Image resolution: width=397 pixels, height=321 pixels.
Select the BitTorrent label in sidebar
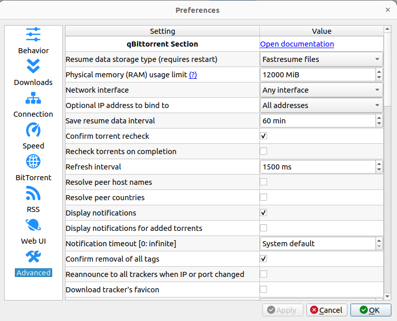click(x=33, y=178)
